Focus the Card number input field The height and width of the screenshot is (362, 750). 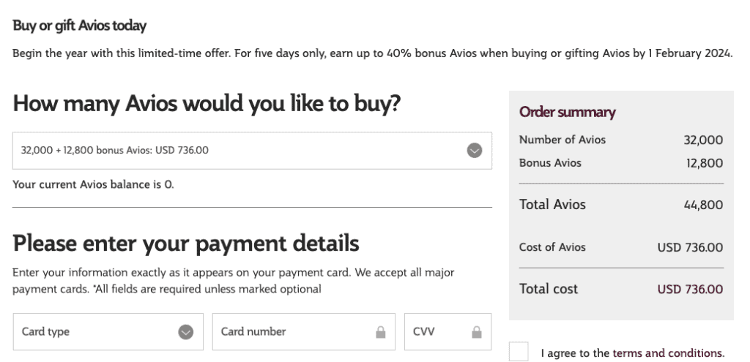[293, 332]
